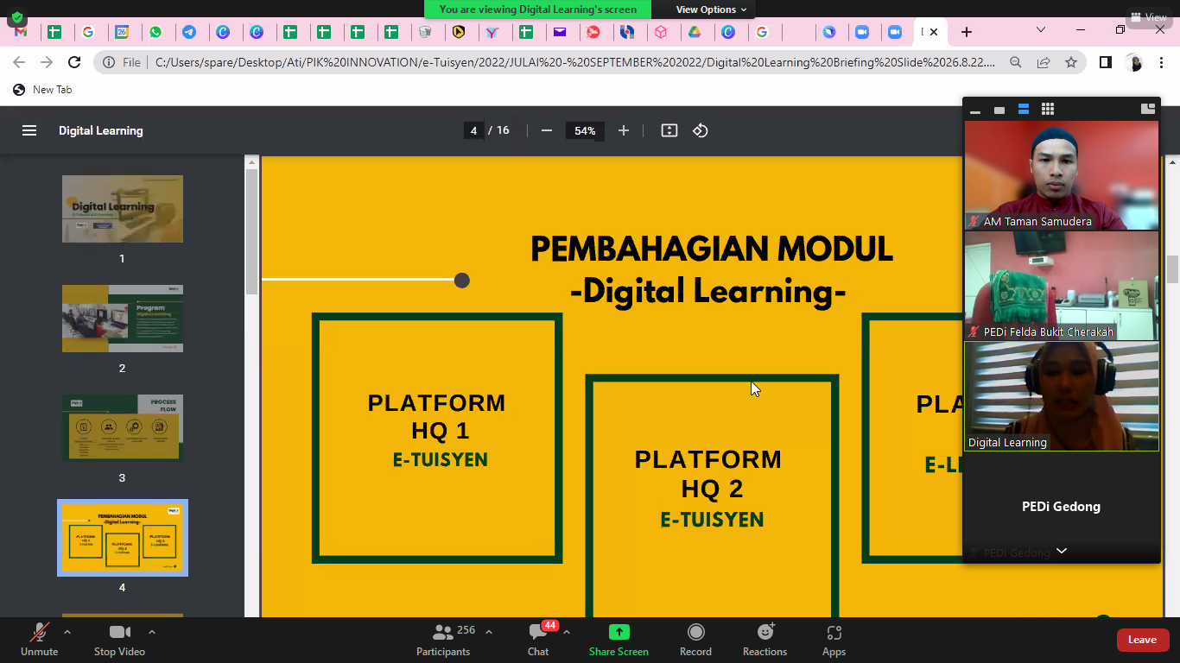Expand the video panel down chevron
This screenshot has width=1180, height=663.
(1062, 551)
